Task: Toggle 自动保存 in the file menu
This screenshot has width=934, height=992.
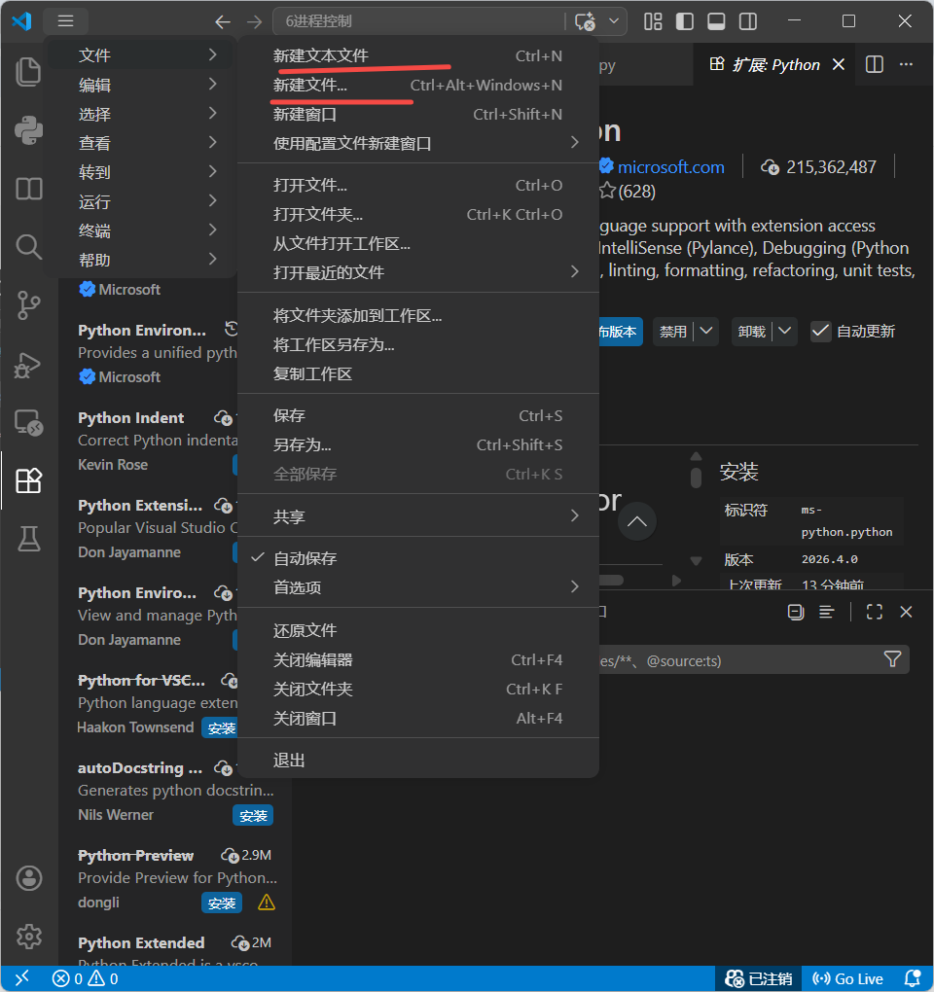Action: click(x=417, y=558)
